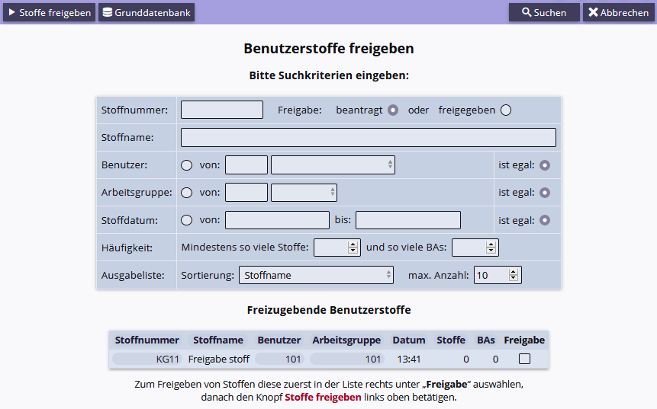Tick the Freigabe checkbox for KG11
The height and width of the screenshot is (409, 657).
pyautogui.click(x=524, y=359)
